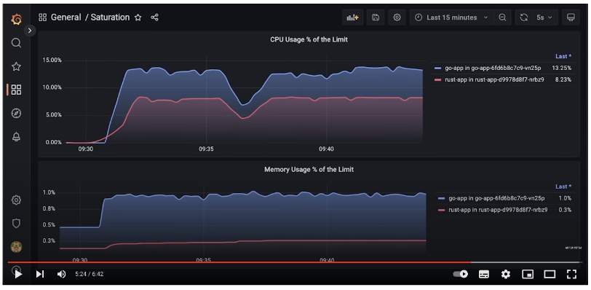Image resolution: width=591 pixels, height=290 pixels.
Task: Enter full screen mode
Action: pyautogui.click(x=572, y=274)
